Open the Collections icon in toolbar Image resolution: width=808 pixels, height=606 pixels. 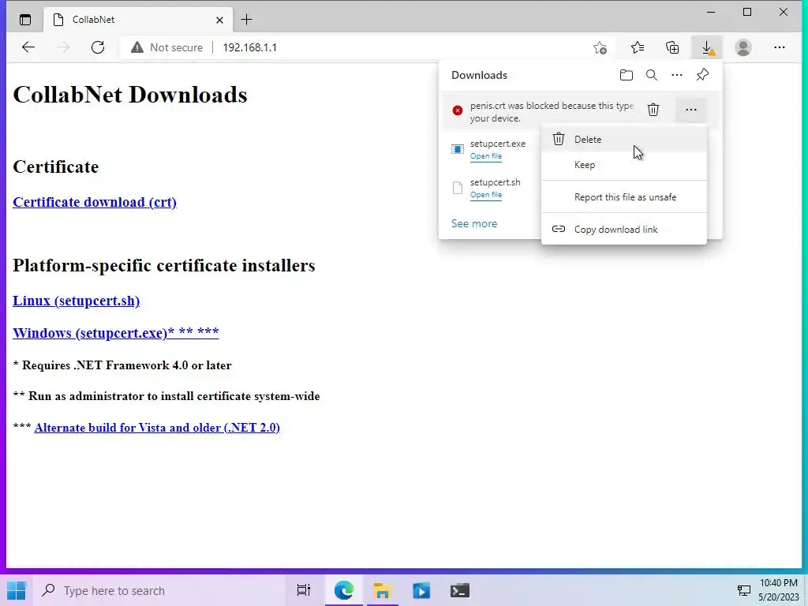click(x=672, y=47)
